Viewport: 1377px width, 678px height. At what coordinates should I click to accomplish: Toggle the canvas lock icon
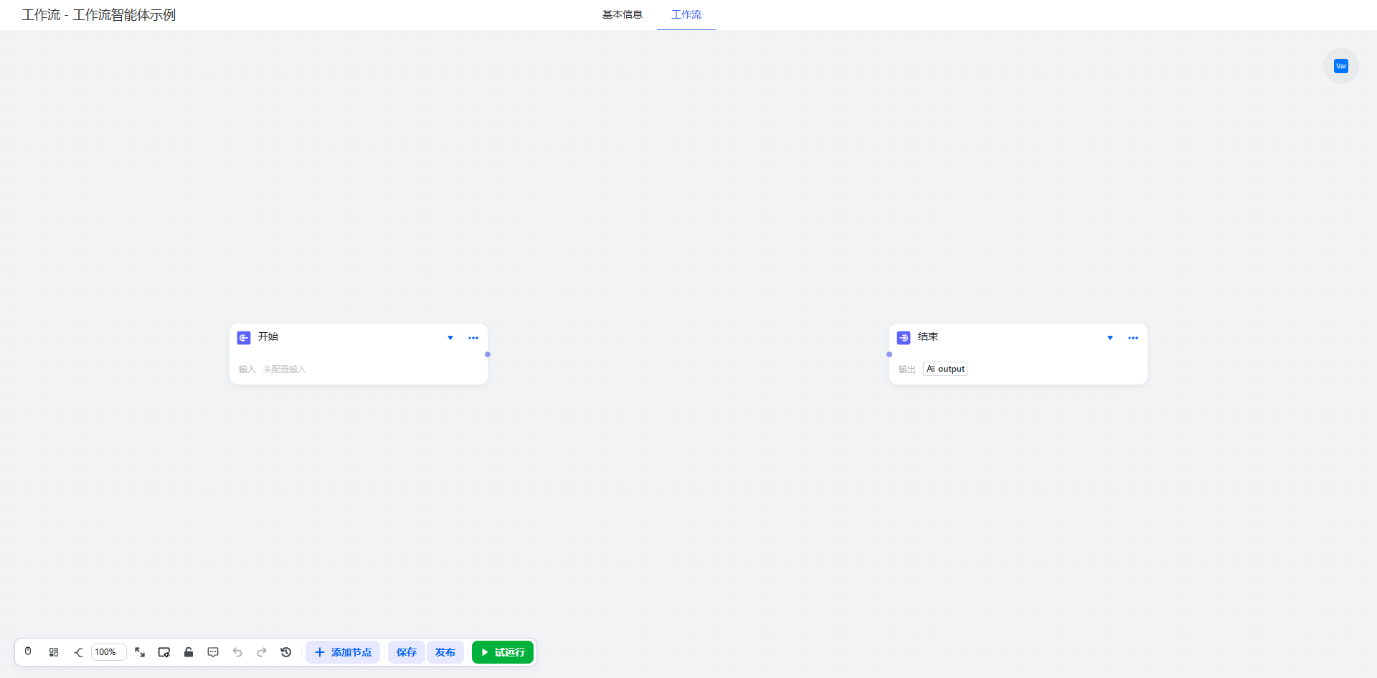tap(189, 652)
